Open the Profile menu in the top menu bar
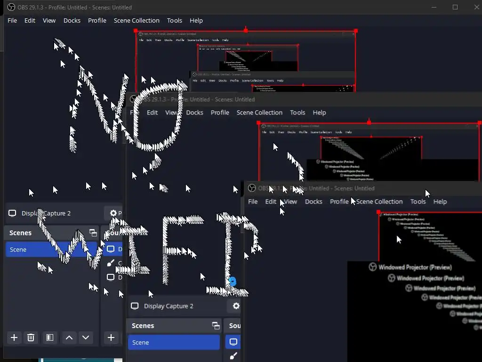Viewport: 482px width, 362px height. (x=97, y=20)
